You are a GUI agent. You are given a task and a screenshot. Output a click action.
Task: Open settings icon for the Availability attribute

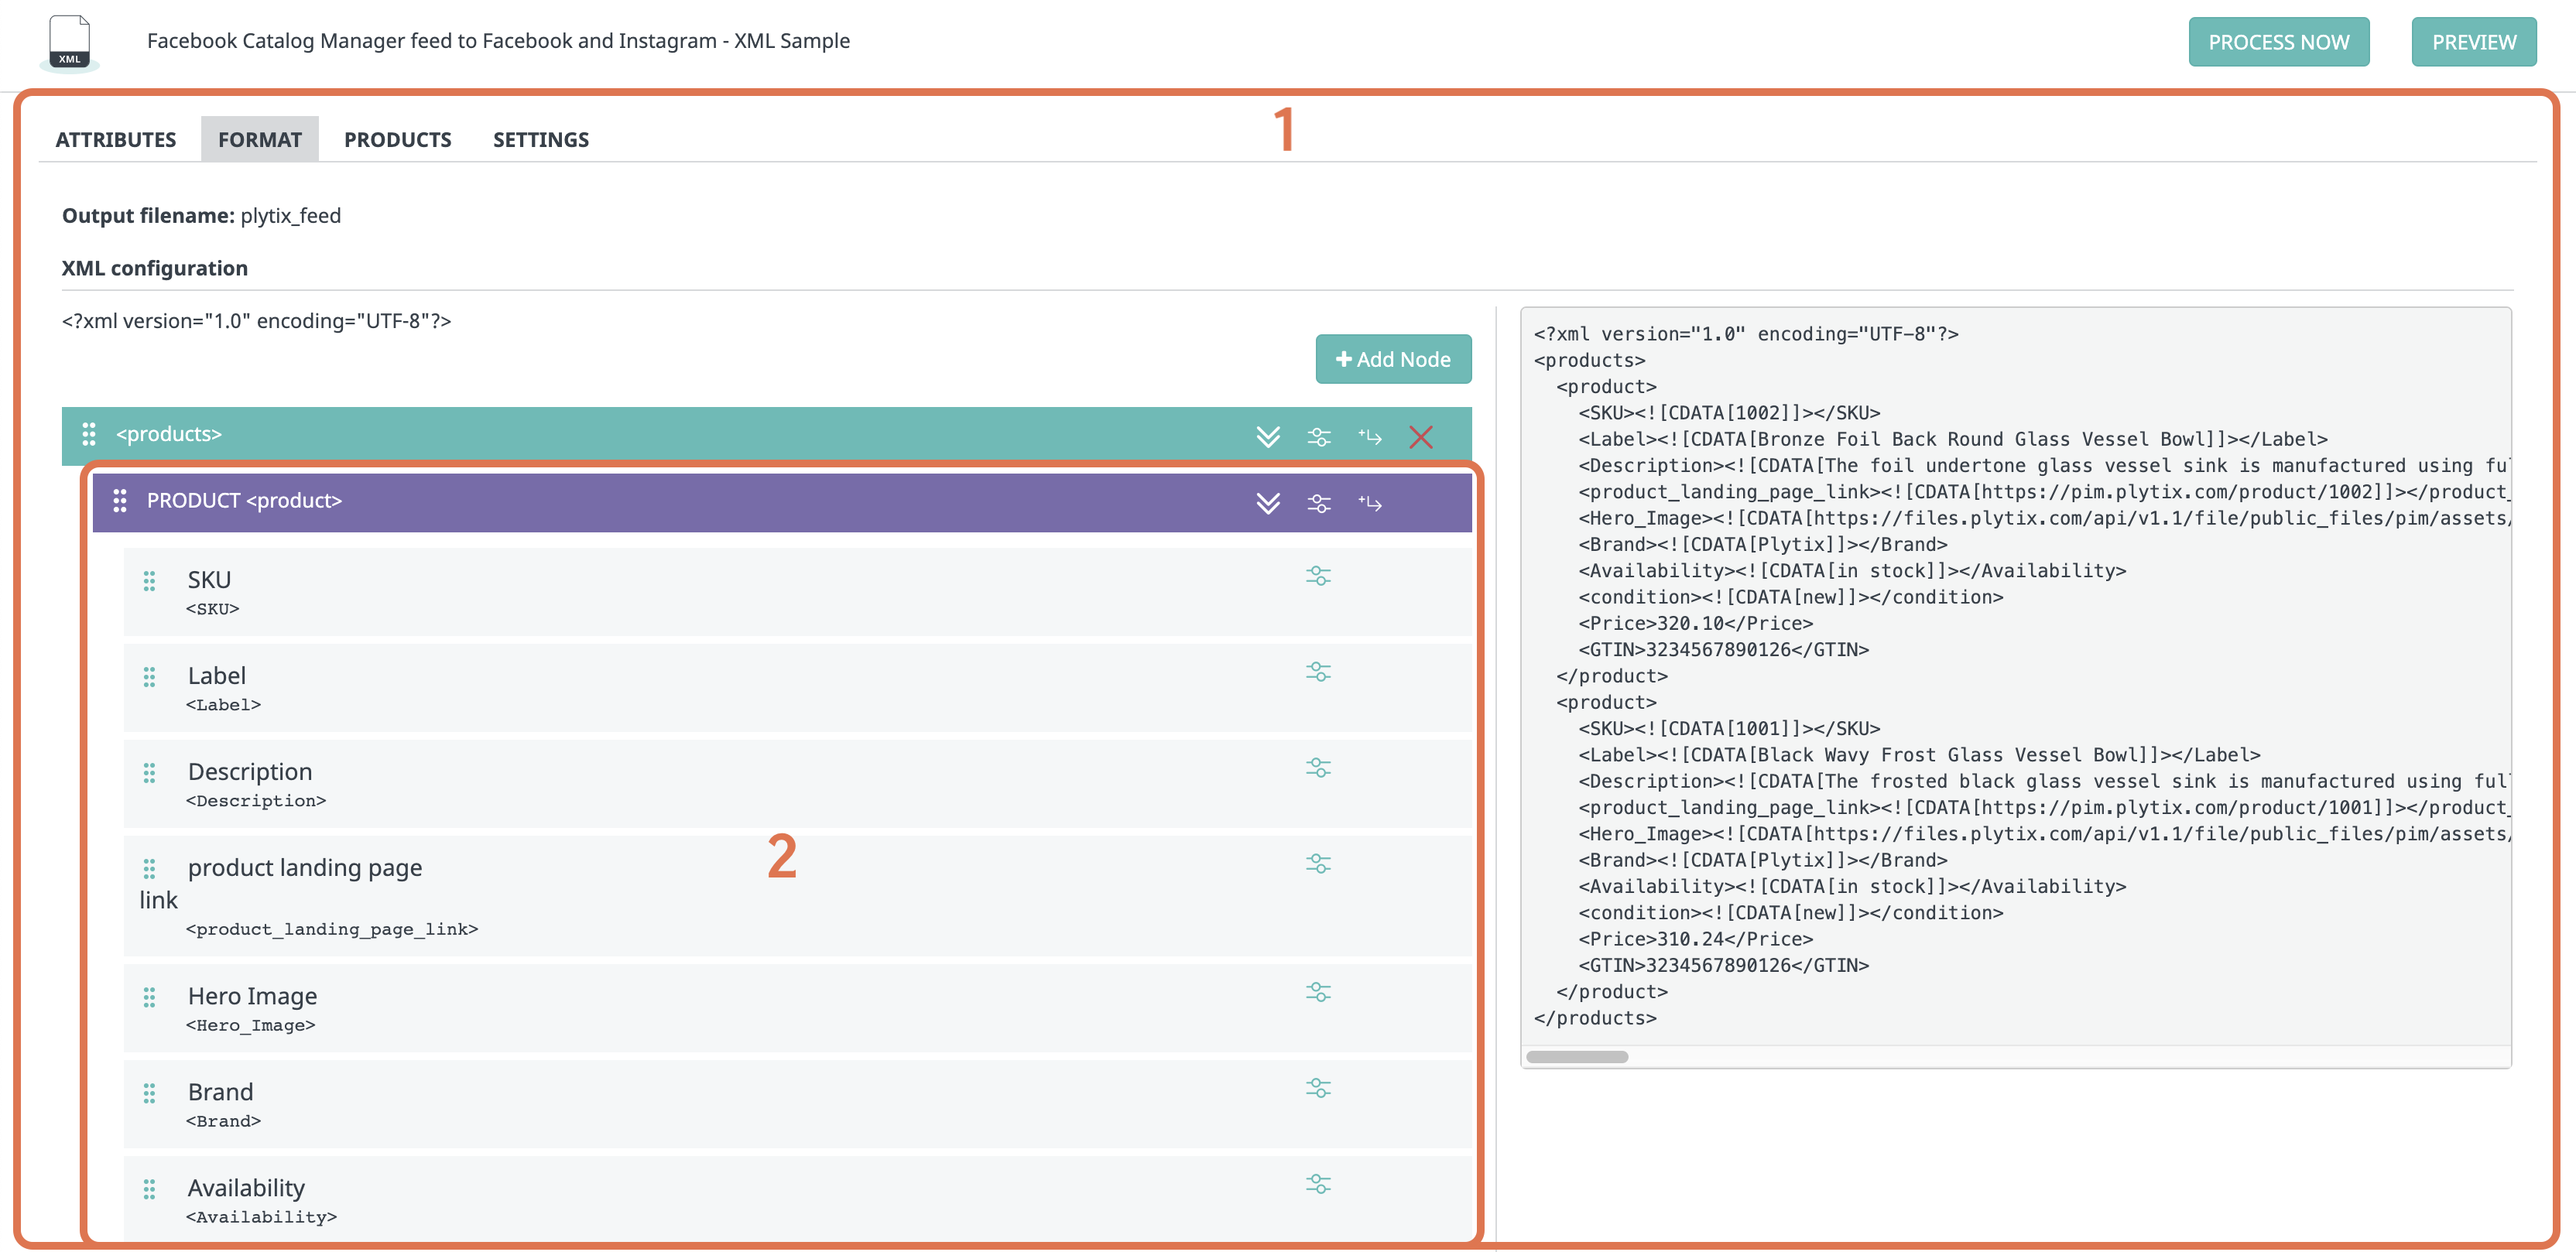coord(1320,1182)
